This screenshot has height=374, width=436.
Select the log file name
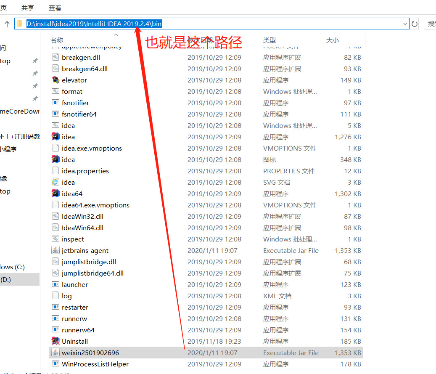click(67, 296)
